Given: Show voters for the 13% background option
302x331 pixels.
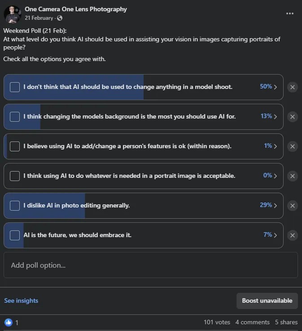Looking at the screenshot, I should coord(268,116).
